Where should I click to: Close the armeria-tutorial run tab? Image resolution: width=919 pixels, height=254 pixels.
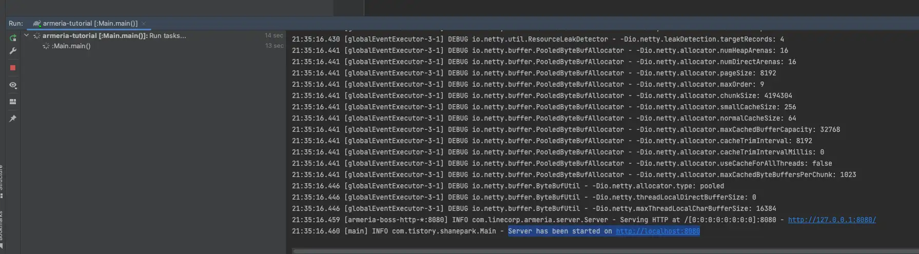(144, 24)
